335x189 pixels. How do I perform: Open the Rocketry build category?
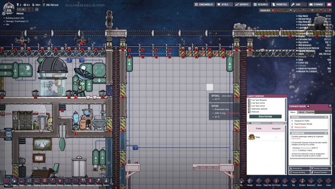tap(106, 181)
